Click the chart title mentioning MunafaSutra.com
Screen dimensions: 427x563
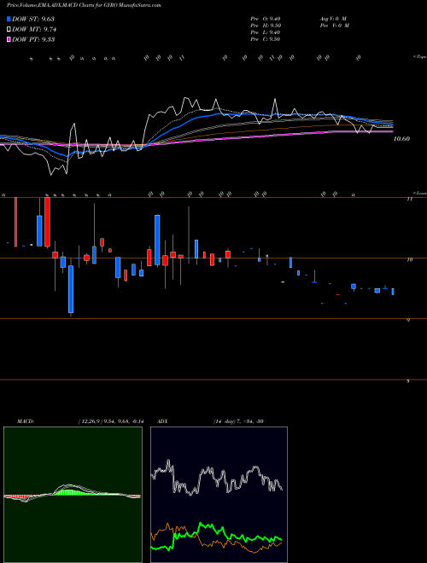[84, 5]
